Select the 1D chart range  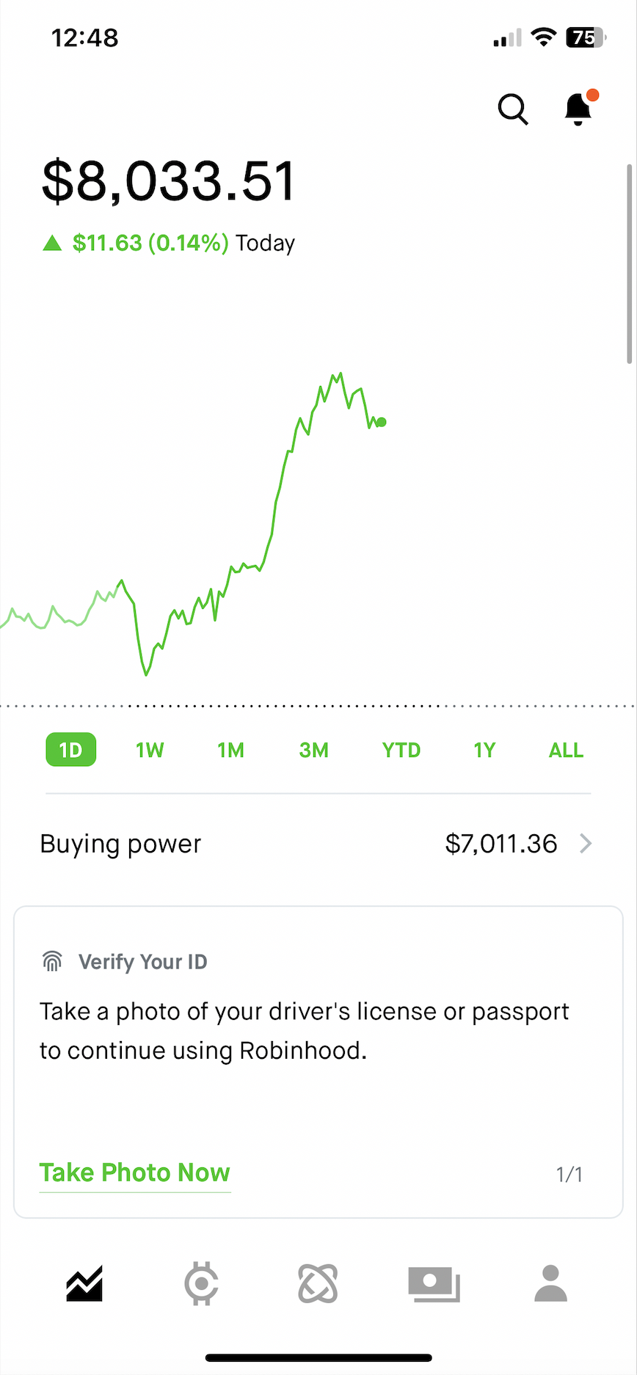coord(70,750)
